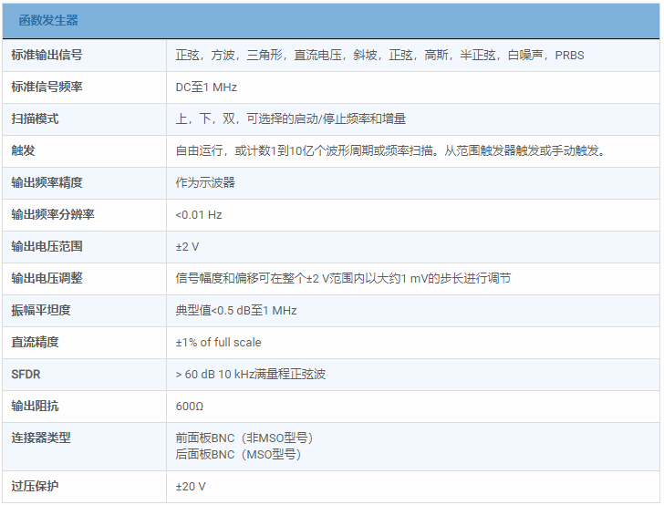Click the 后面板BNC（MSO型号）line
664x505 pixels.
tap(238, 453)
